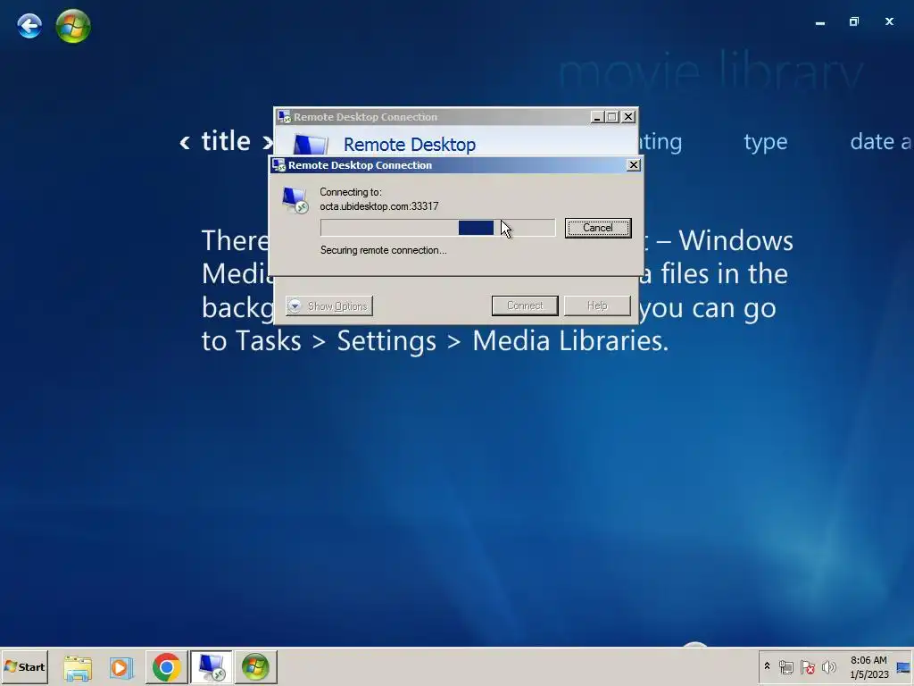The height and width of the screenshot is (686, 914).
Task: Switch to Remote Desktop Connection taskbar item
Action: click(x=211, y=667)
